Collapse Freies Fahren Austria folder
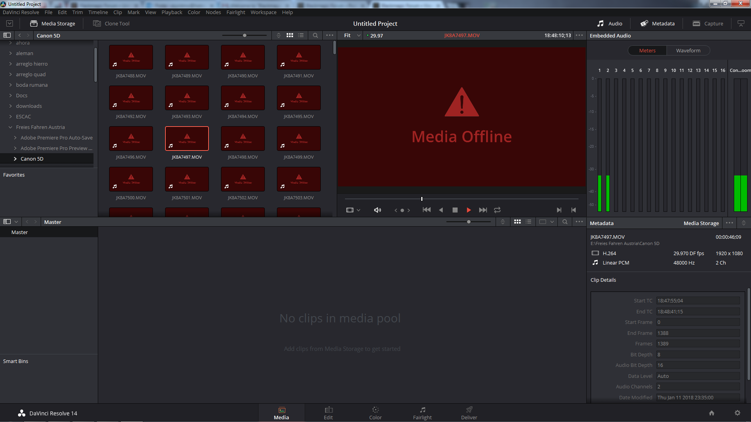 pyautogui.click(x=11, y=127)
